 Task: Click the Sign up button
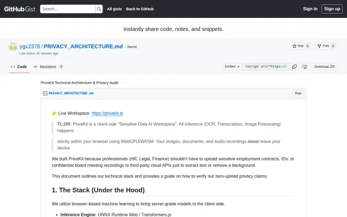pyautogui.click(x=332, y=9)
